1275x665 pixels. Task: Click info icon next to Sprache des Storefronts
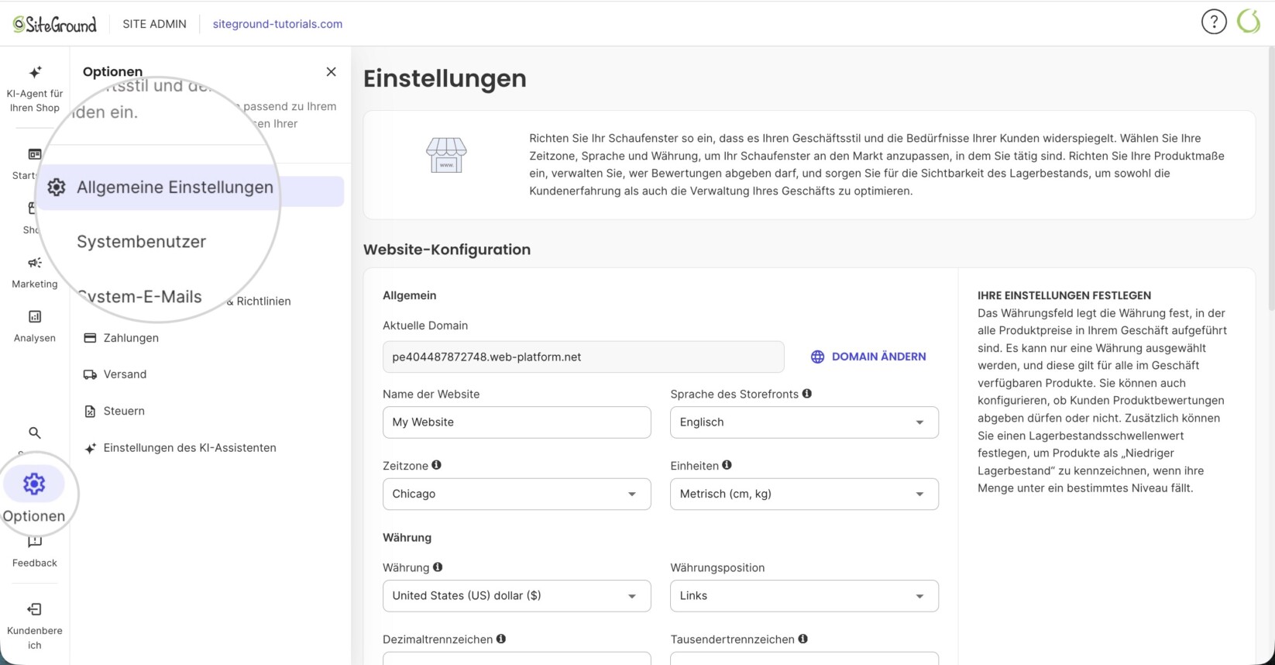[x=807, y=394]
